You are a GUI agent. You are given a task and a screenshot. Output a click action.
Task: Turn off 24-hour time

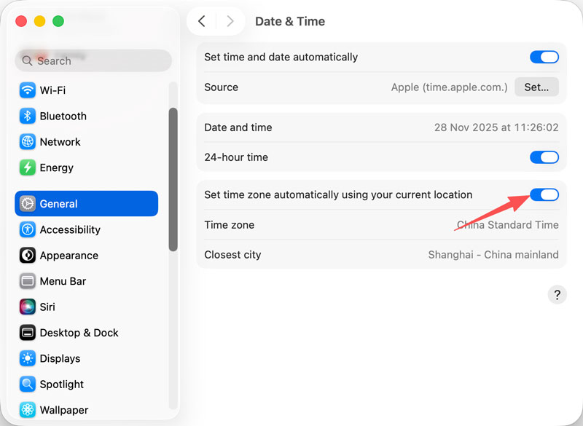point(544,157)
